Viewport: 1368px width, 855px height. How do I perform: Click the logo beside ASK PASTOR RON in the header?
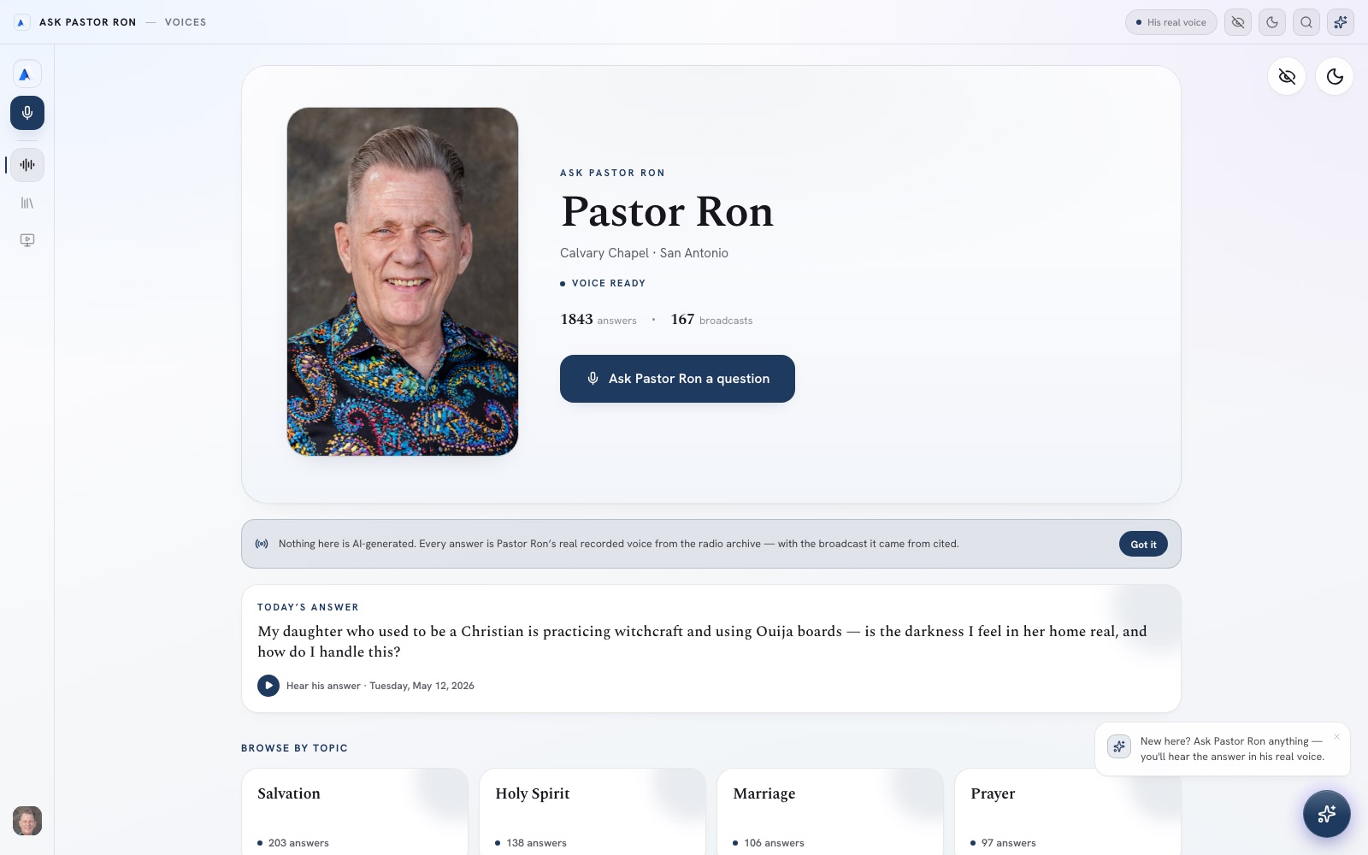(x=21, y=22)
